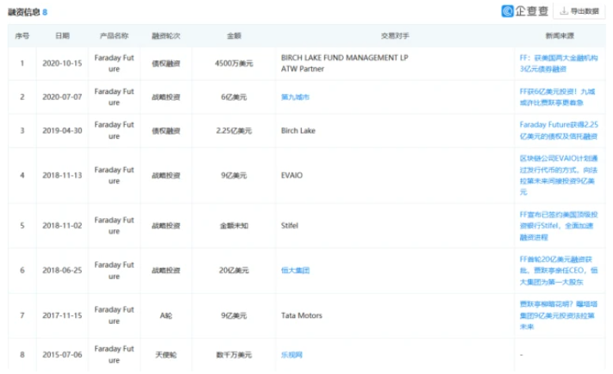Select the 2018-06-25 date cell
The height and width of the screenshot is (374, 613).
[x=63, y=270]
